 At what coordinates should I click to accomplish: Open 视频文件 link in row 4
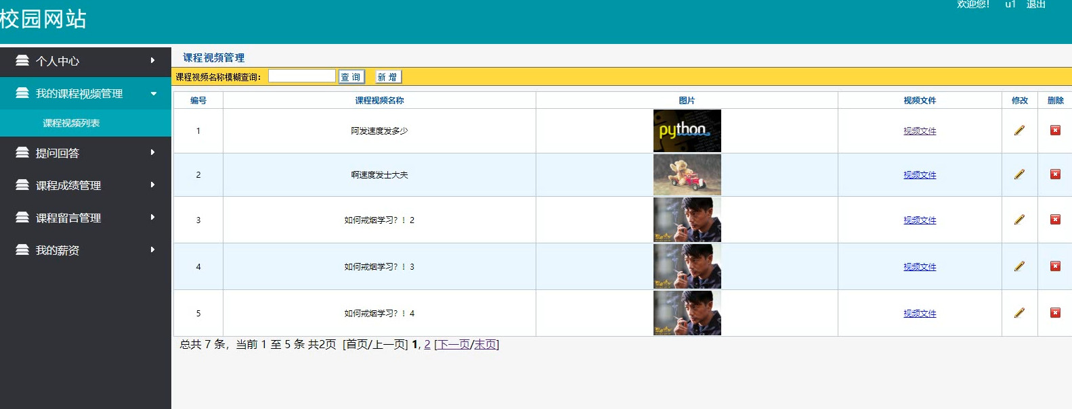[x=920, y=267]
